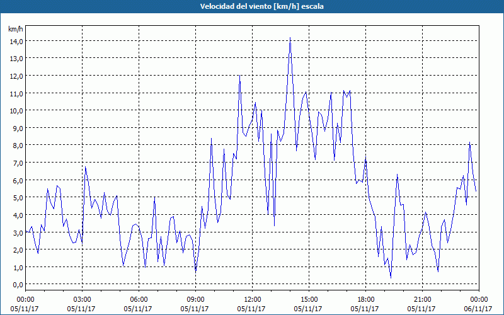
Task: Click the highest wind peak above 14 km/h
Action: (x=290, y=38)
